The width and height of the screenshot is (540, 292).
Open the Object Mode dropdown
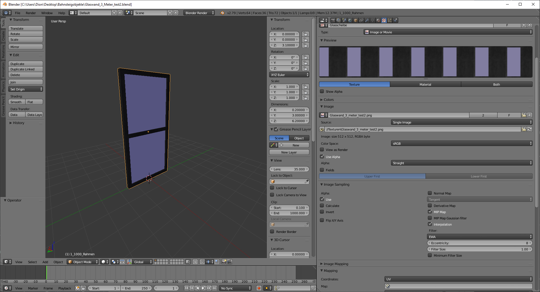pos(82,262)
